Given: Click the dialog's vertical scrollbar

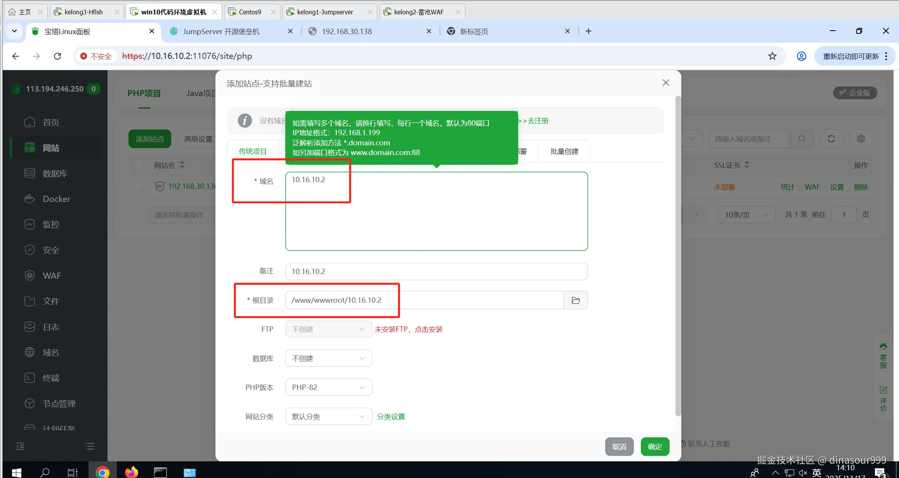Looking at the screenshot, I should (678, 256).
